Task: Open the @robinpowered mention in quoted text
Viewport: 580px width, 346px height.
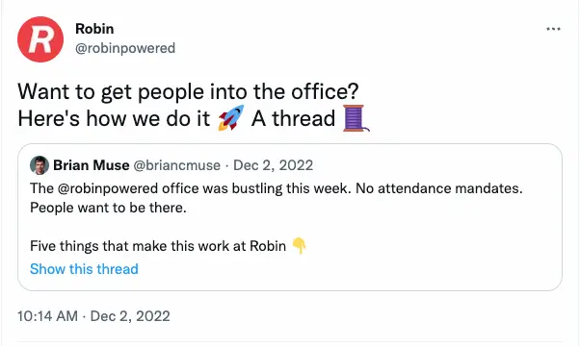Action: point(108,188)
